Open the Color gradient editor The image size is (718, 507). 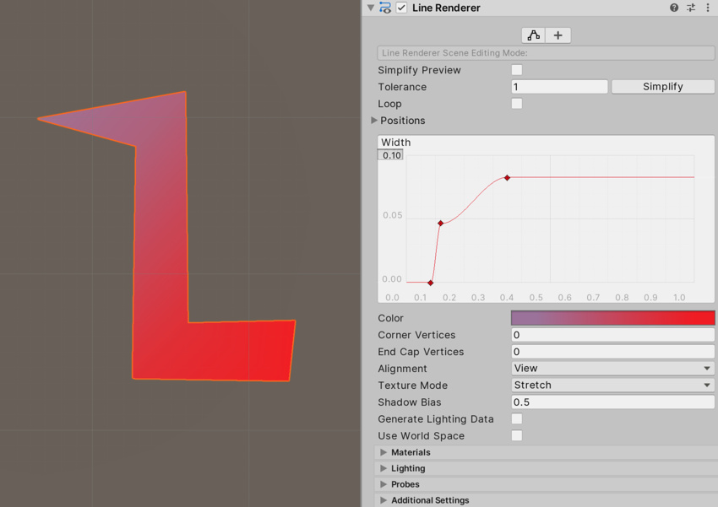click(612, 318)
